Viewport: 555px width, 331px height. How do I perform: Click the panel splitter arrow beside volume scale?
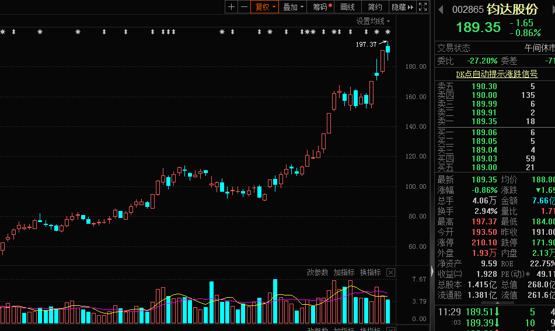[x=432, y=271]
